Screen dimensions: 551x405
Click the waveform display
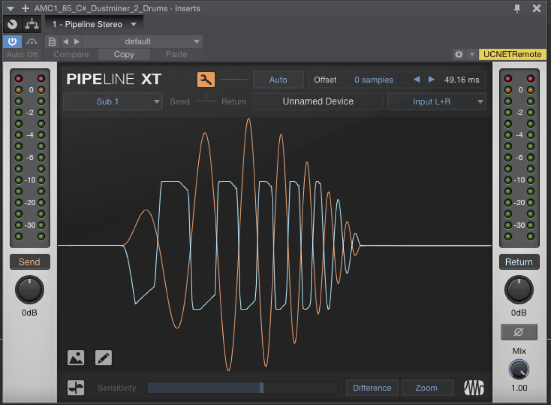(x=275, y=245)
